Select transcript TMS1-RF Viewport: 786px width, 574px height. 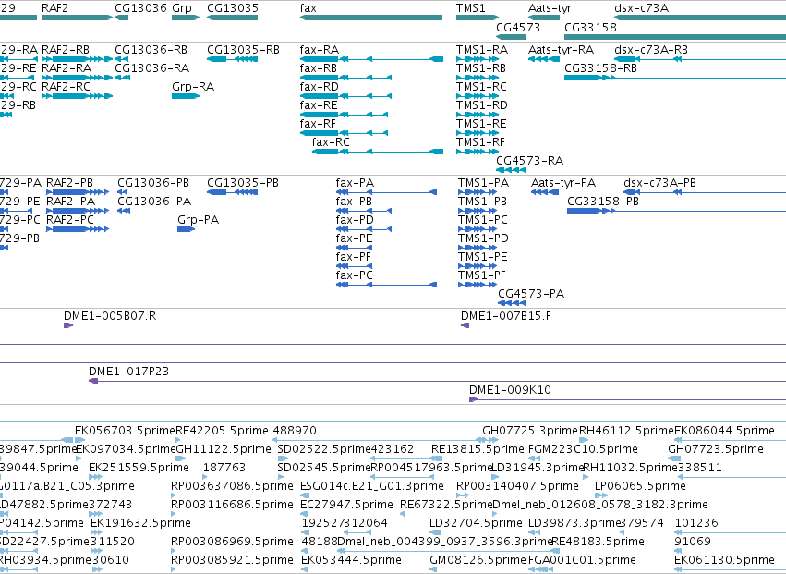[480, 142]
